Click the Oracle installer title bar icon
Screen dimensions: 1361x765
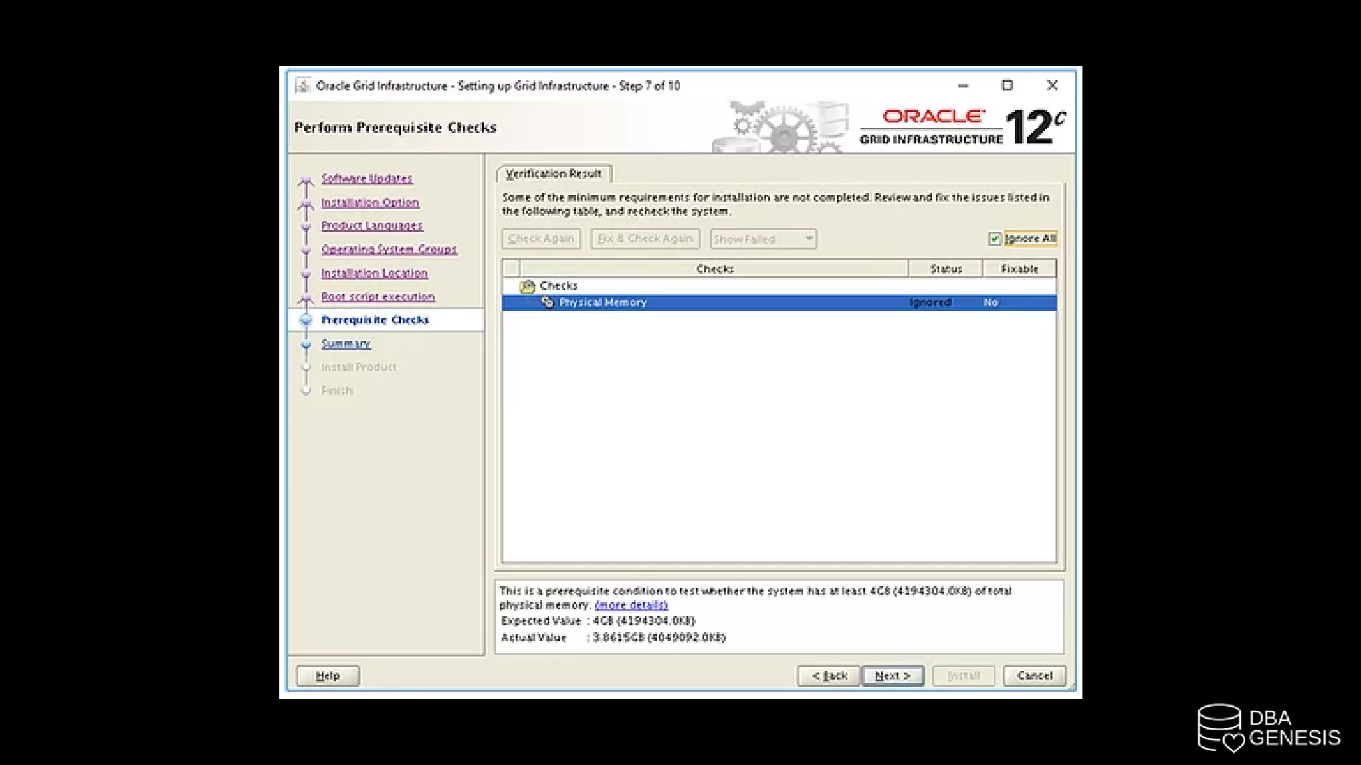[x=303, y=86]
